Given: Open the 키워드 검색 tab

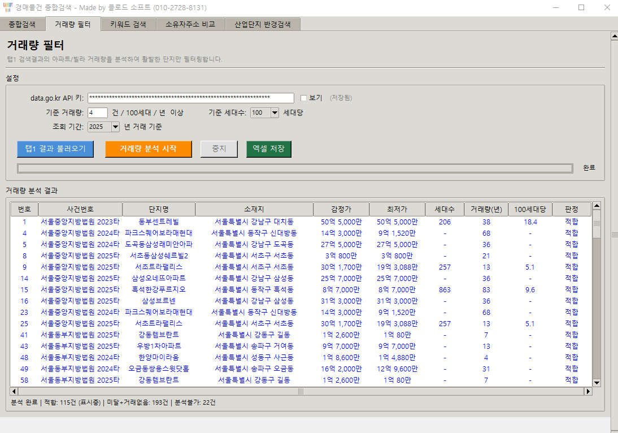Looking at the screenshot, I should pyautogui.click(x=128, y=24).
